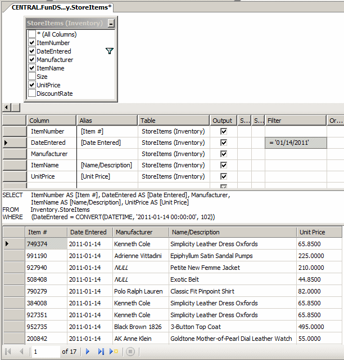Select row header for Item 384008

[x=14, y=303]
